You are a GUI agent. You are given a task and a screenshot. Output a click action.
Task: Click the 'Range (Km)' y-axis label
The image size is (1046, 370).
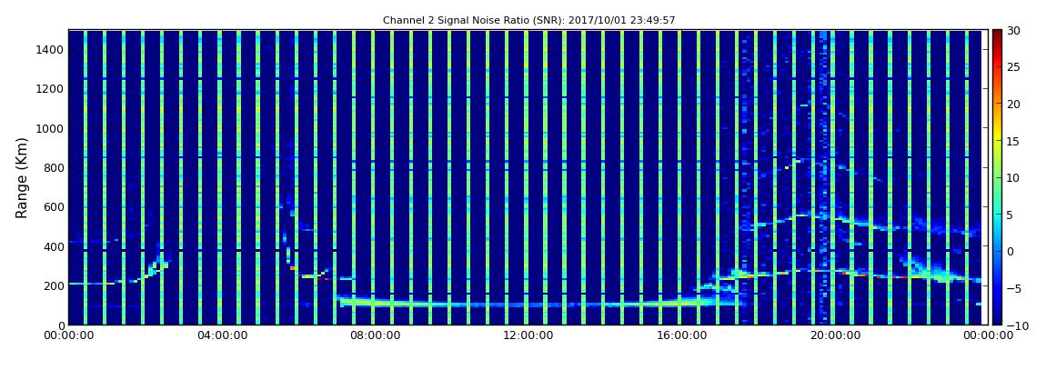pos(22,178)
